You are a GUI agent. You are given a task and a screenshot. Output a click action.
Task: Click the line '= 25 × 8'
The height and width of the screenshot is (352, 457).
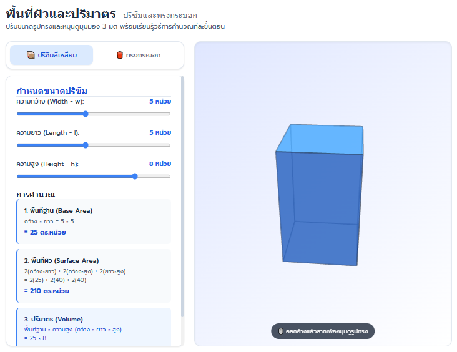click(x=35, y=338)
